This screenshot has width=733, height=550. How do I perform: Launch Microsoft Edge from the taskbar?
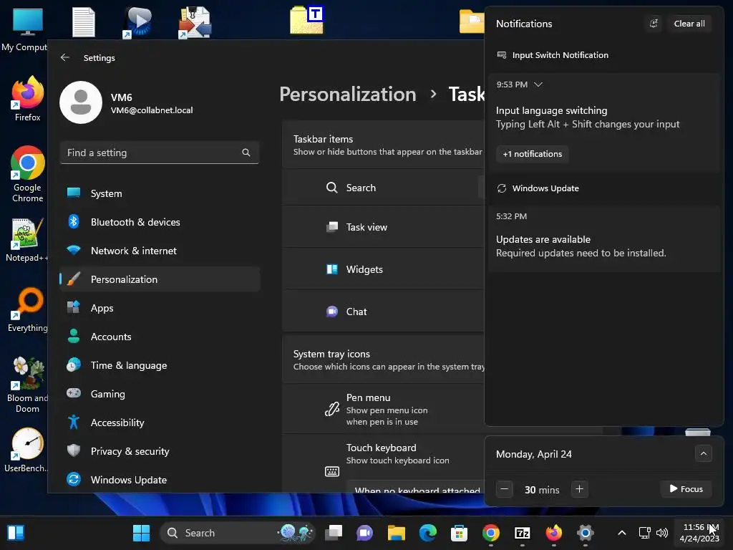click(428, 533)
